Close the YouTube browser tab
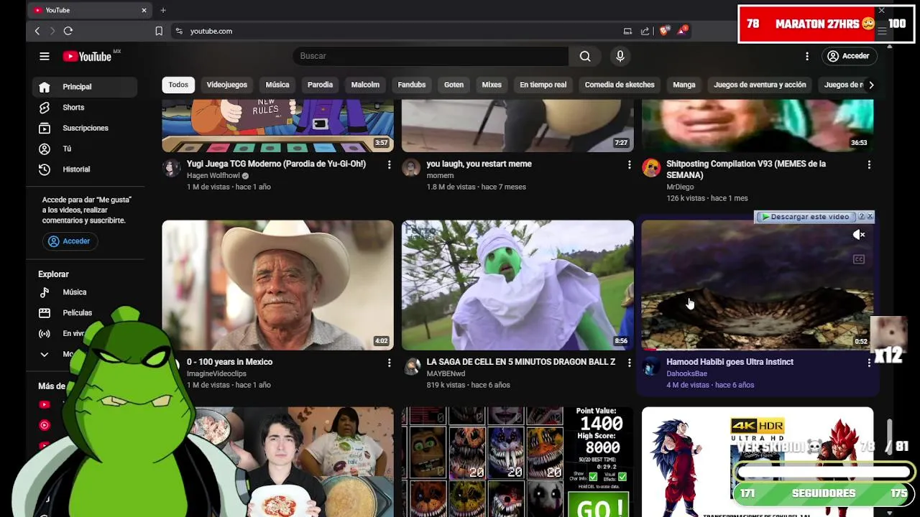Image resolution: width=920 pixels, height=517 pixels. 144,10
